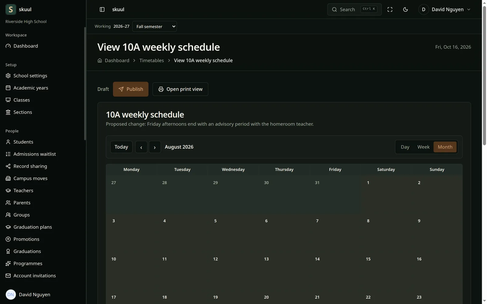Focus the Search field
Viewport: 487px width, 304px height.
[354, 9]
